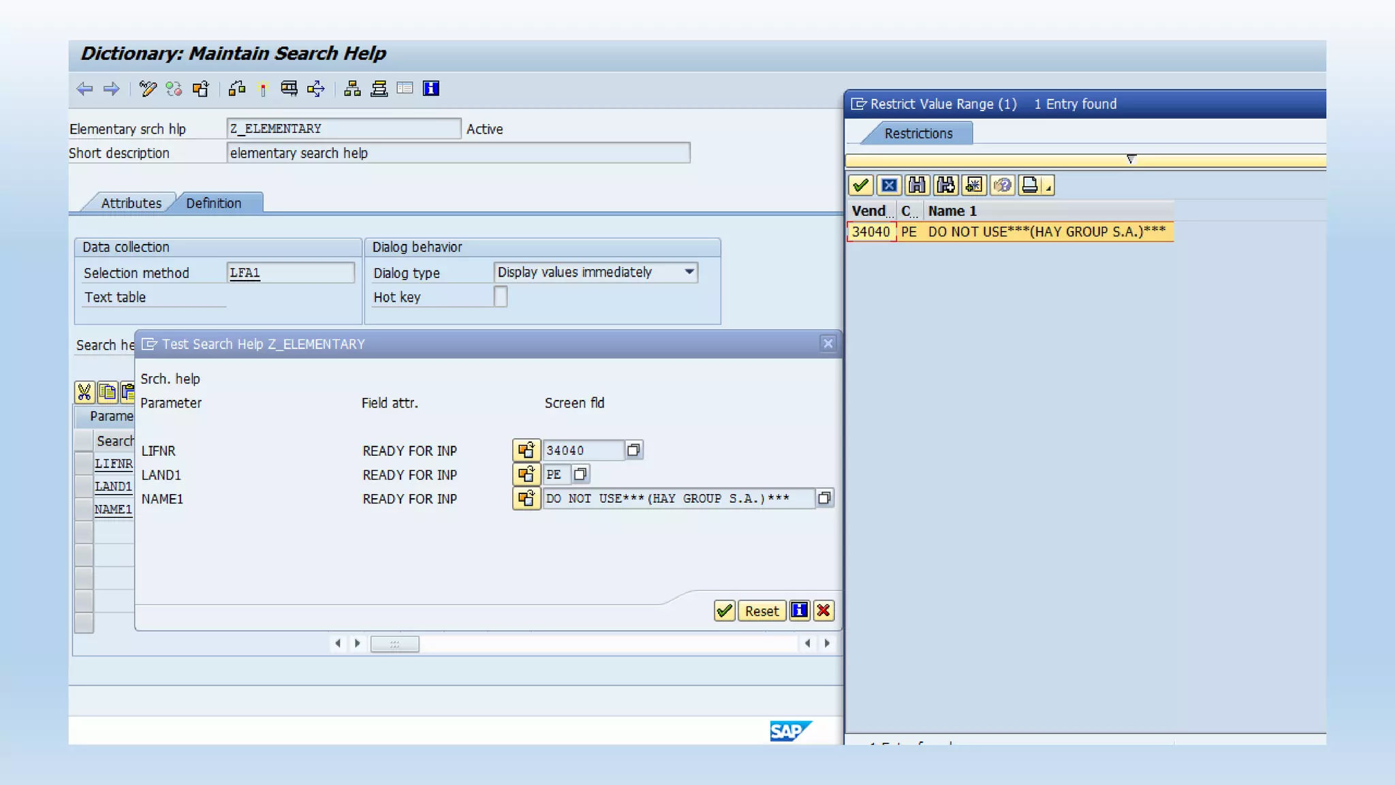1395x785 pixels.
Task: Click the Find Next binoculars-plus icon
Action: click(x=945, y=185)
